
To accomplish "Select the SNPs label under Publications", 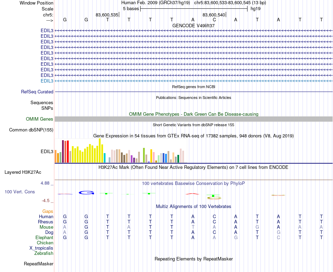I will 47,108.
